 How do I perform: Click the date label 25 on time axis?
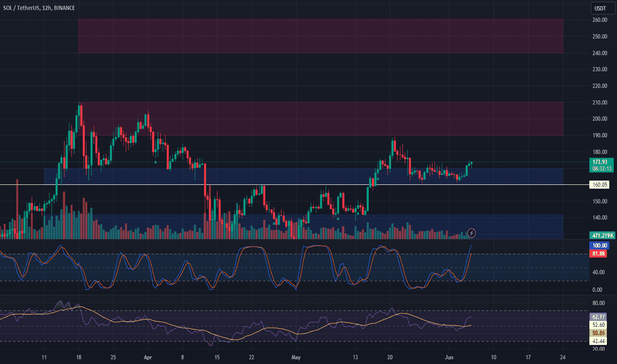pos(113,357)
